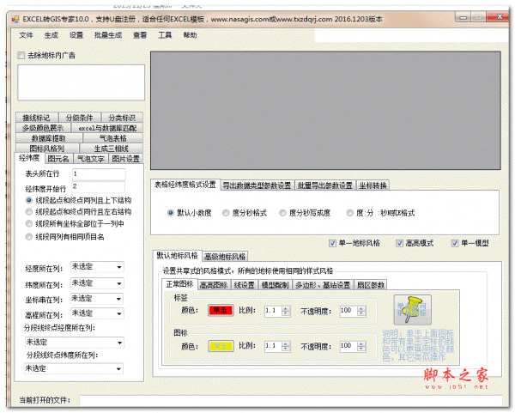Open the 多边形、基站设置 tab
The width and height of the screenshot is (515, 413).
[323, 285]
